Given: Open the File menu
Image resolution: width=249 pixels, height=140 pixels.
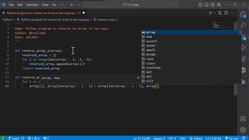Looking at the screenshot, I should (11, 5).
